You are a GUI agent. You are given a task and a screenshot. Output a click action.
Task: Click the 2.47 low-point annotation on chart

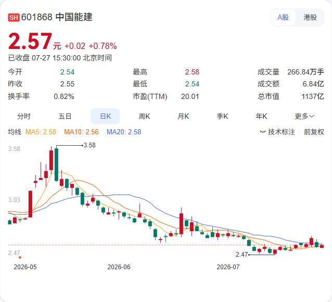tap(241, 254)
